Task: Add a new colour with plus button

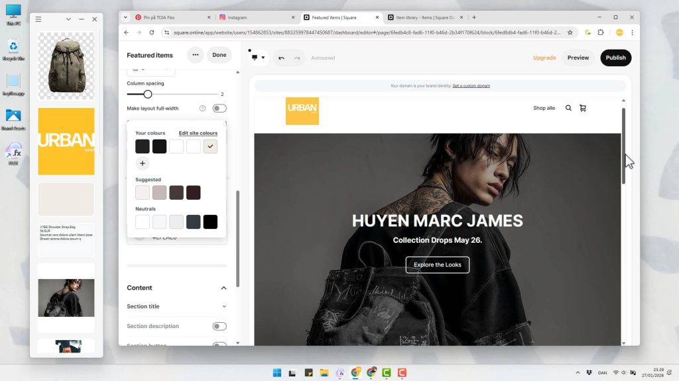Action: pyautogui.click(x=143, y=163)
